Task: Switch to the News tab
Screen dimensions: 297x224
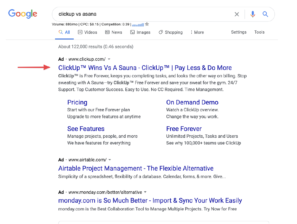Action: pyautogui.click(x=114, y=32)
